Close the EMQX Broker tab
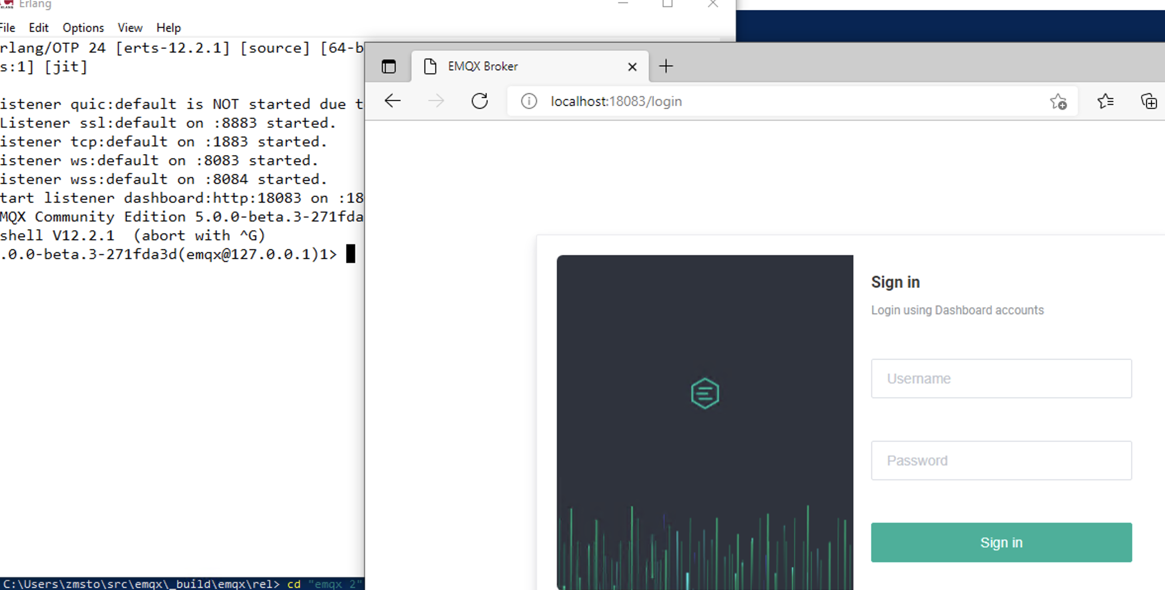This screenshot has height=590, width=1165. coord(632,67)
